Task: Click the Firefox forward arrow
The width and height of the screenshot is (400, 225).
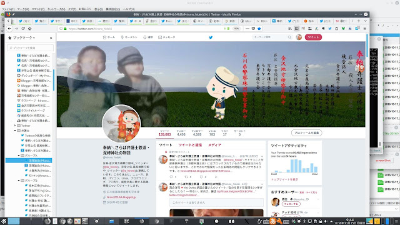Action: click(16, 29)
